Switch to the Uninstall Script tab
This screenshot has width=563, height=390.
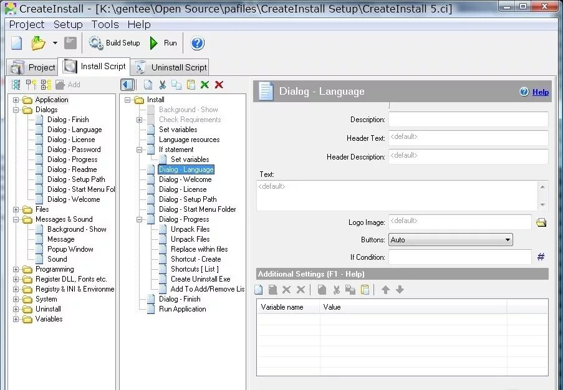click(170, 67)
